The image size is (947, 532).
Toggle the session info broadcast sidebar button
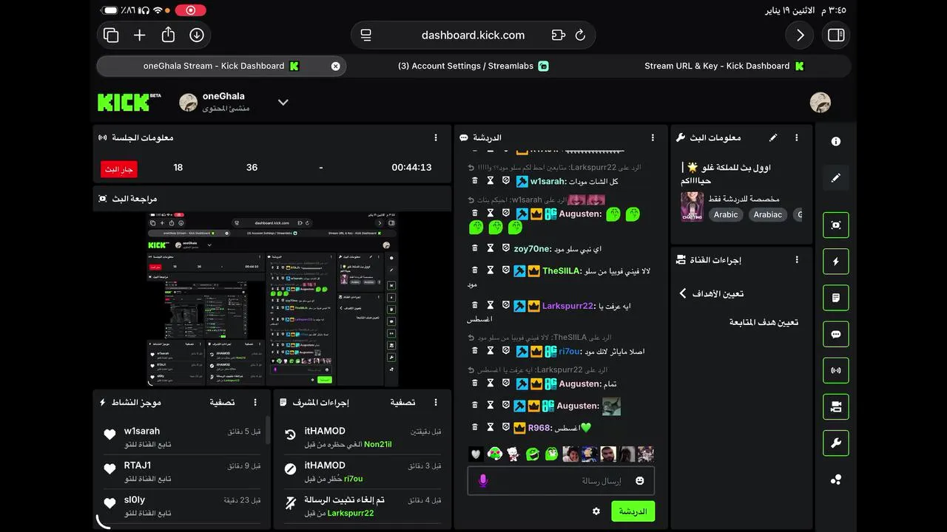click(x=836, y=370)
